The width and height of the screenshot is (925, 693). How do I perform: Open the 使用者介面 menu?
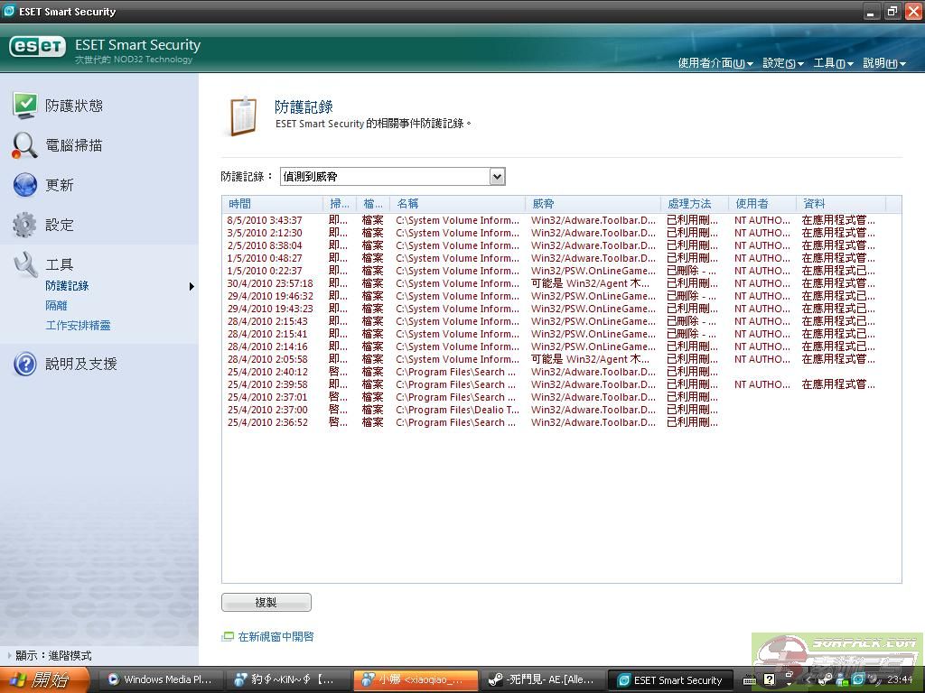[x=715, y=63]
